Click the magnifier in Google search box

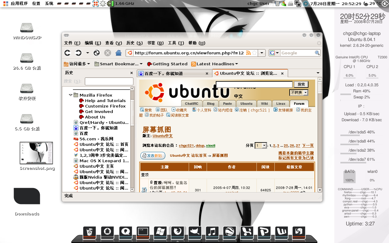[317, 53]
